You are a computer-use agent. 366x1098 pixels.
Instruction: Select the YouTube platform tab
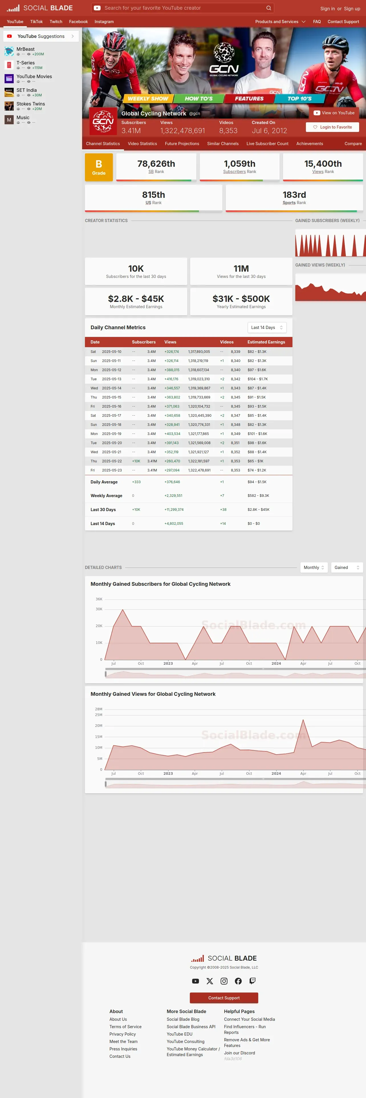pyautogui.click(x=15, y=22)
